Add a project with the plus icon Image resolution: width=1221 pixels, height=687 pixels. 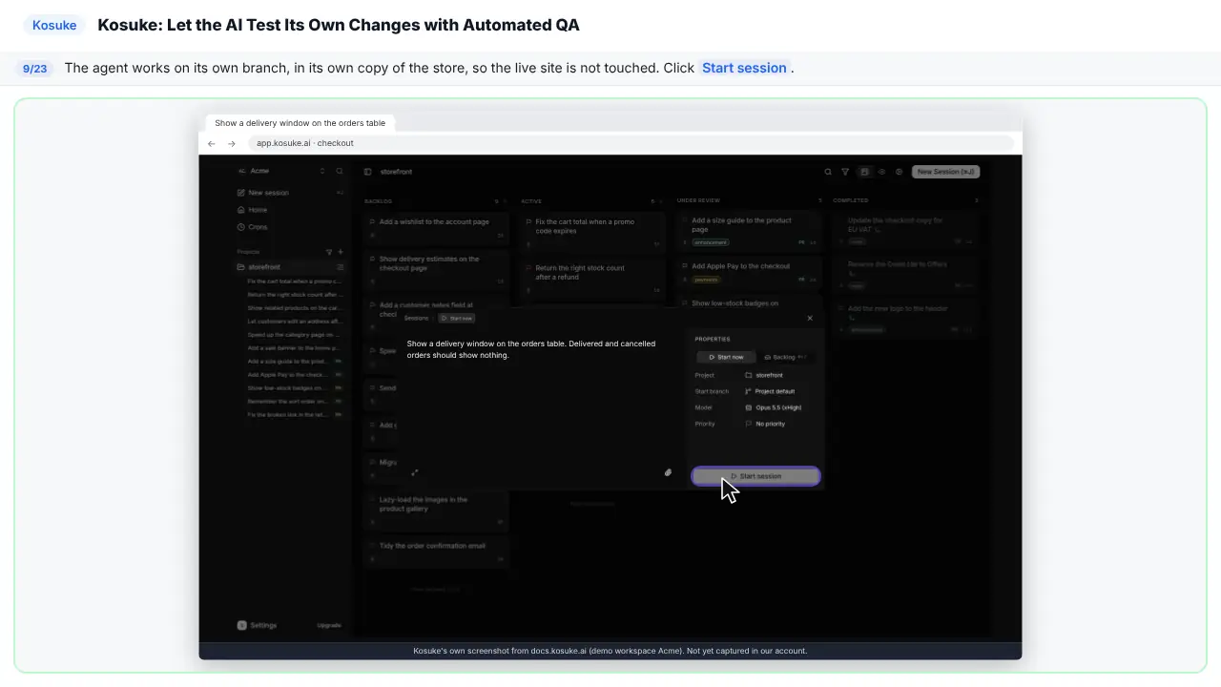[x=341, y=252]
